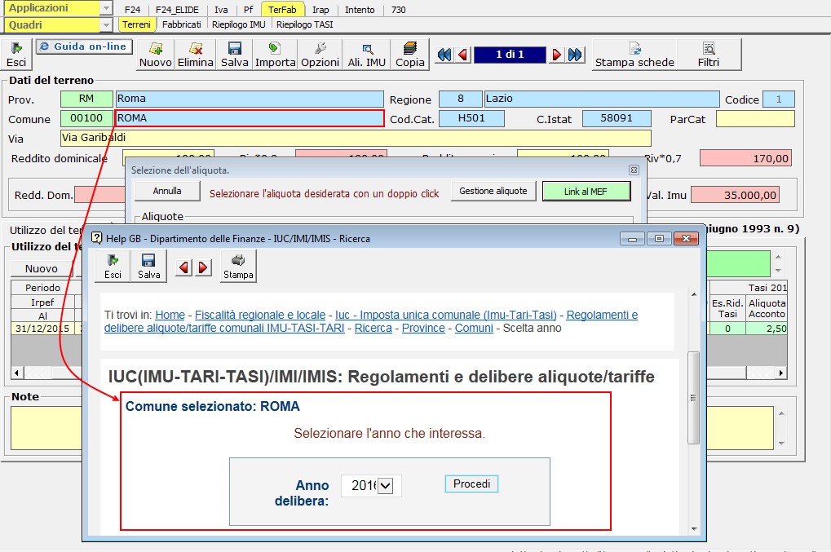The height and width of the screenshot is (552, 831).
Task: Switch to the Fabbricati sub-tab
Action: pyautogui.click(x=181, y=24)
